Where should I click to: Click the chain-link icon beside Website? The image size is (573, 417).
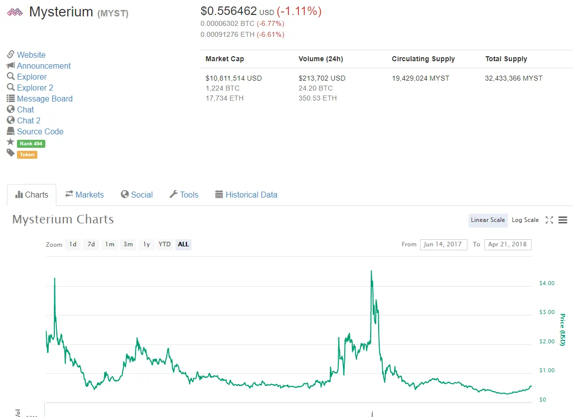point(10,54)
